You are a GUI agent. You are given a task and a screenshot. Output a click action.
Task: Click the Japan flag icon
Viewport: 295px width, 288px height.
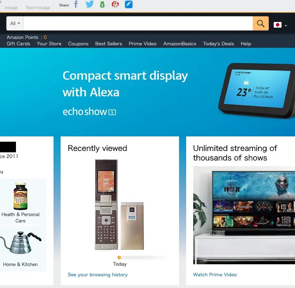[278, 25]
